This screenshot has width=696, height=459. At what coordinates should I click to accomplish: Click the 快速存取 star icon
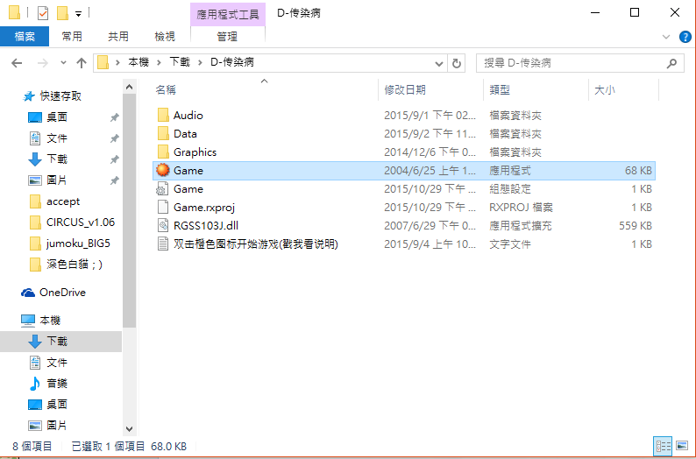coord(29,95)
